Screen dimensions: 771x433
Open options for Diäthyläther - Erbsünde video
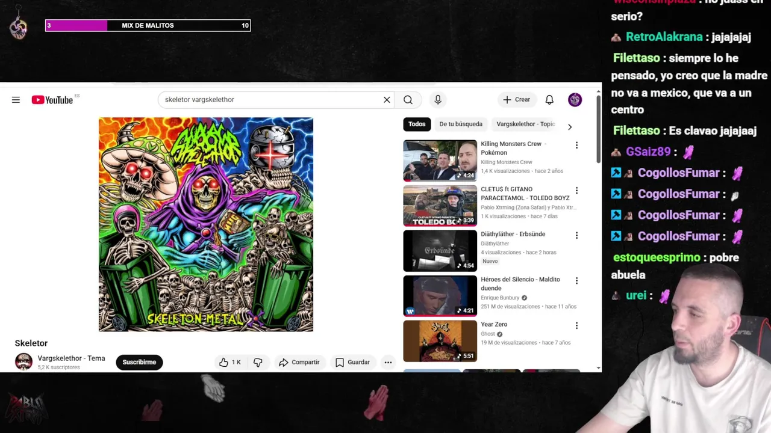(x=576, y=235)
